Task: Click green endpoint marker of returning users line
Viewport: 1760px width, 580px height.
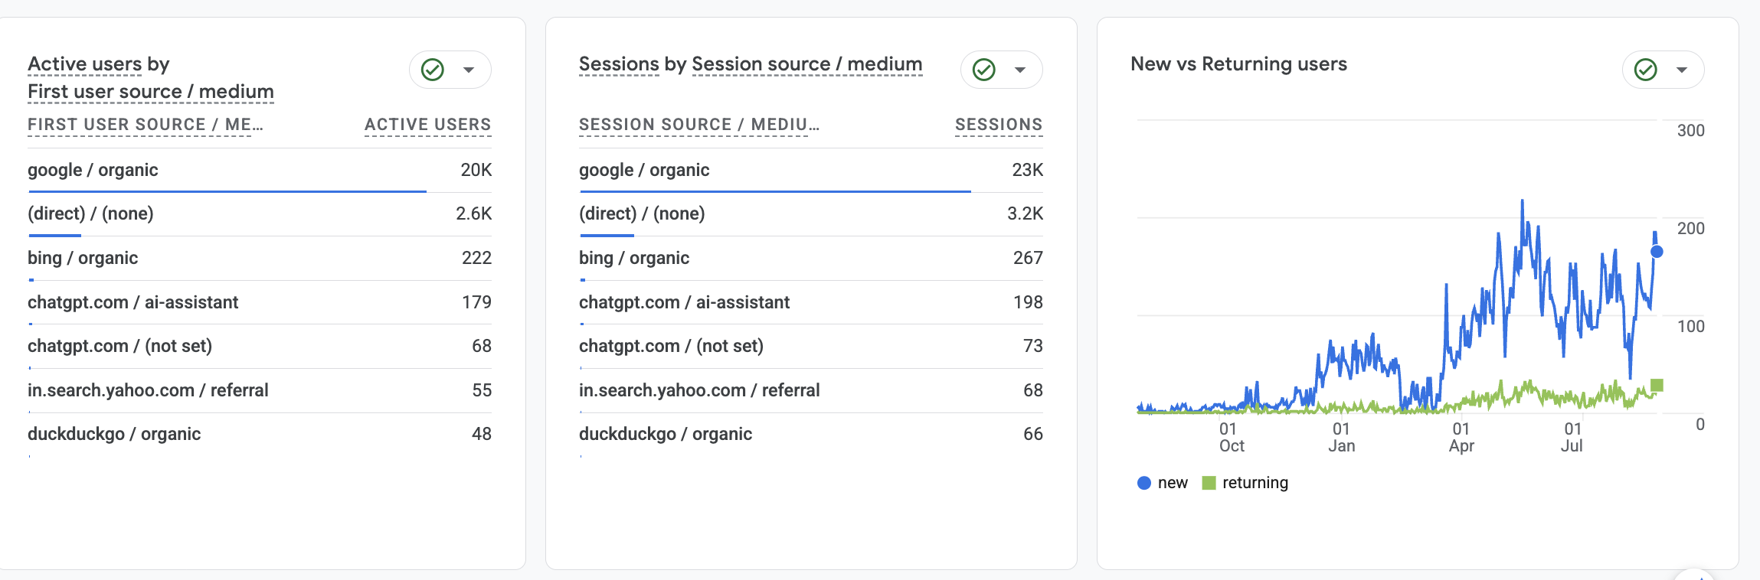Action: point(1657,385)
